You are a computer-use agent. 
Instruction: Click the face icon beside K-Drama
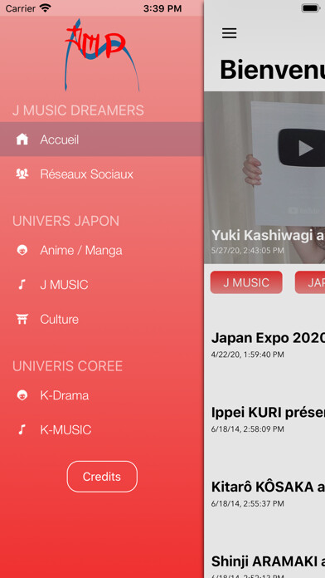click(x=22, y=395)
